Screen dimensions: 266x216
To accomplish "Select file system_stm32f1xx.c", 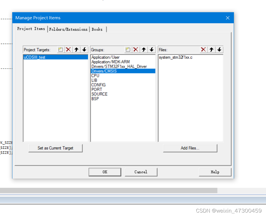I will point(191,57).
